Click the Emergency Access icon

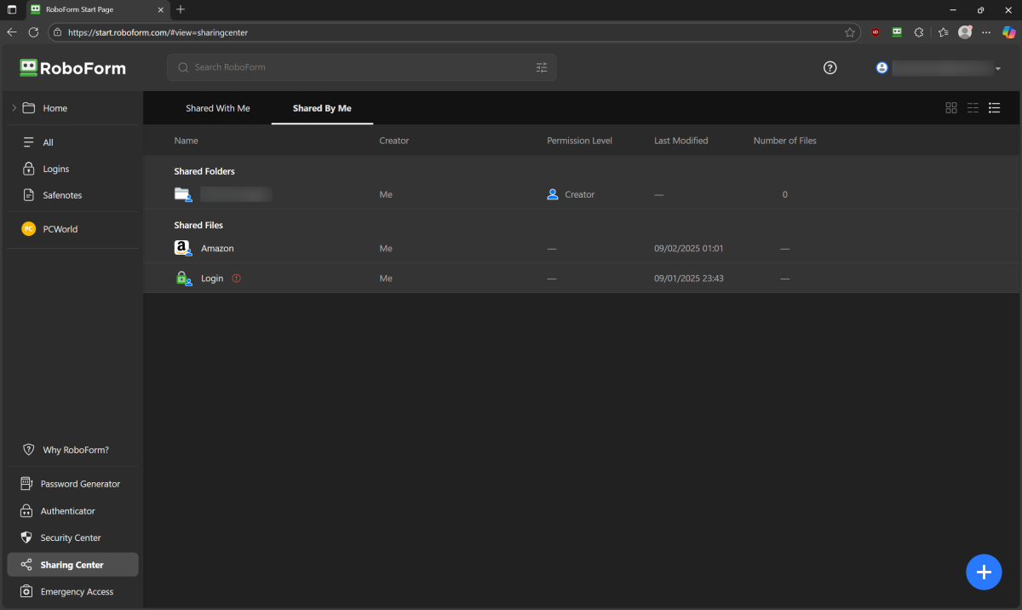(26, 591)
